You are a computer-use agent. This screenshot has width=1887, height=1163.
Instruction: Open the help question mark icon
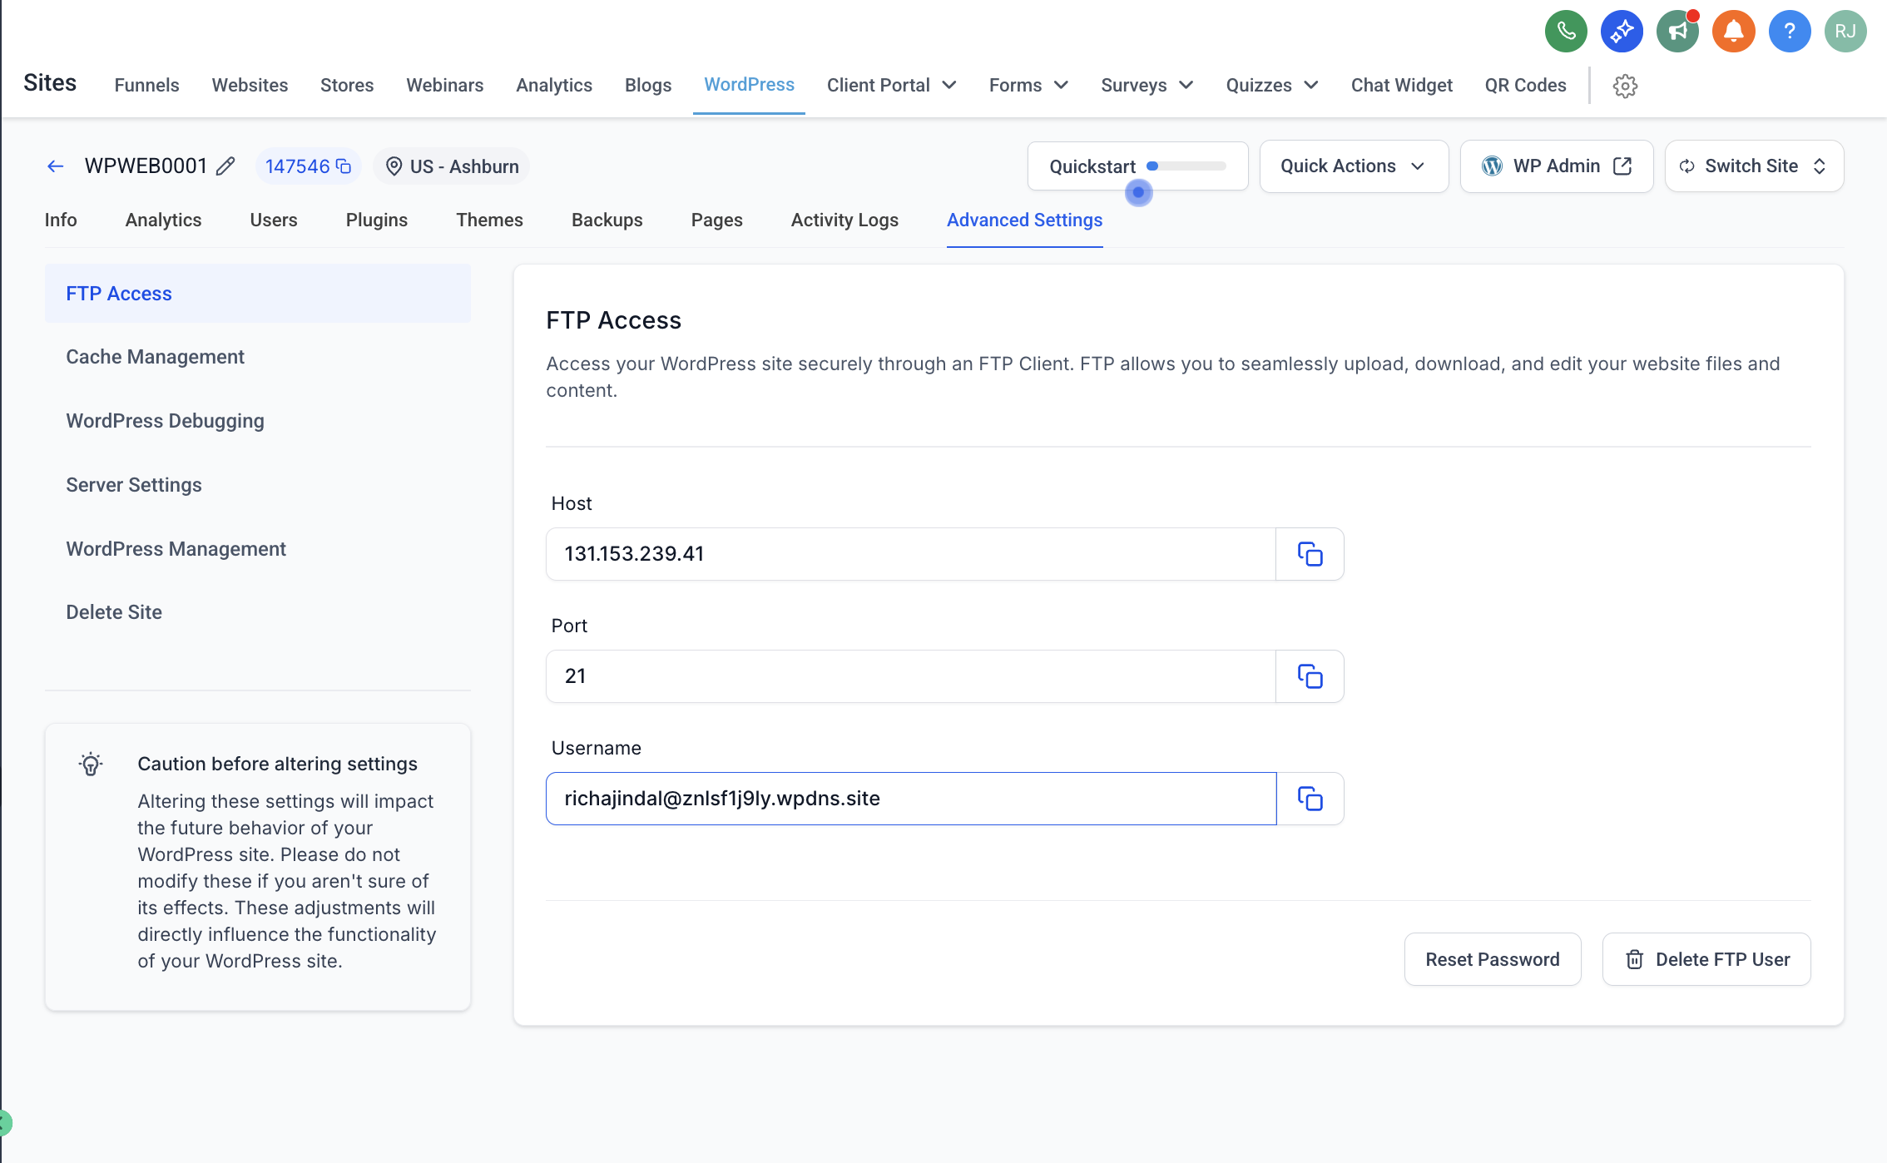click(1789, 32)
